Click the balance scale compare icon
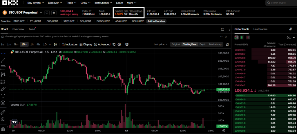297x134 pixels. pyautogui.click(x=127, y=44)
